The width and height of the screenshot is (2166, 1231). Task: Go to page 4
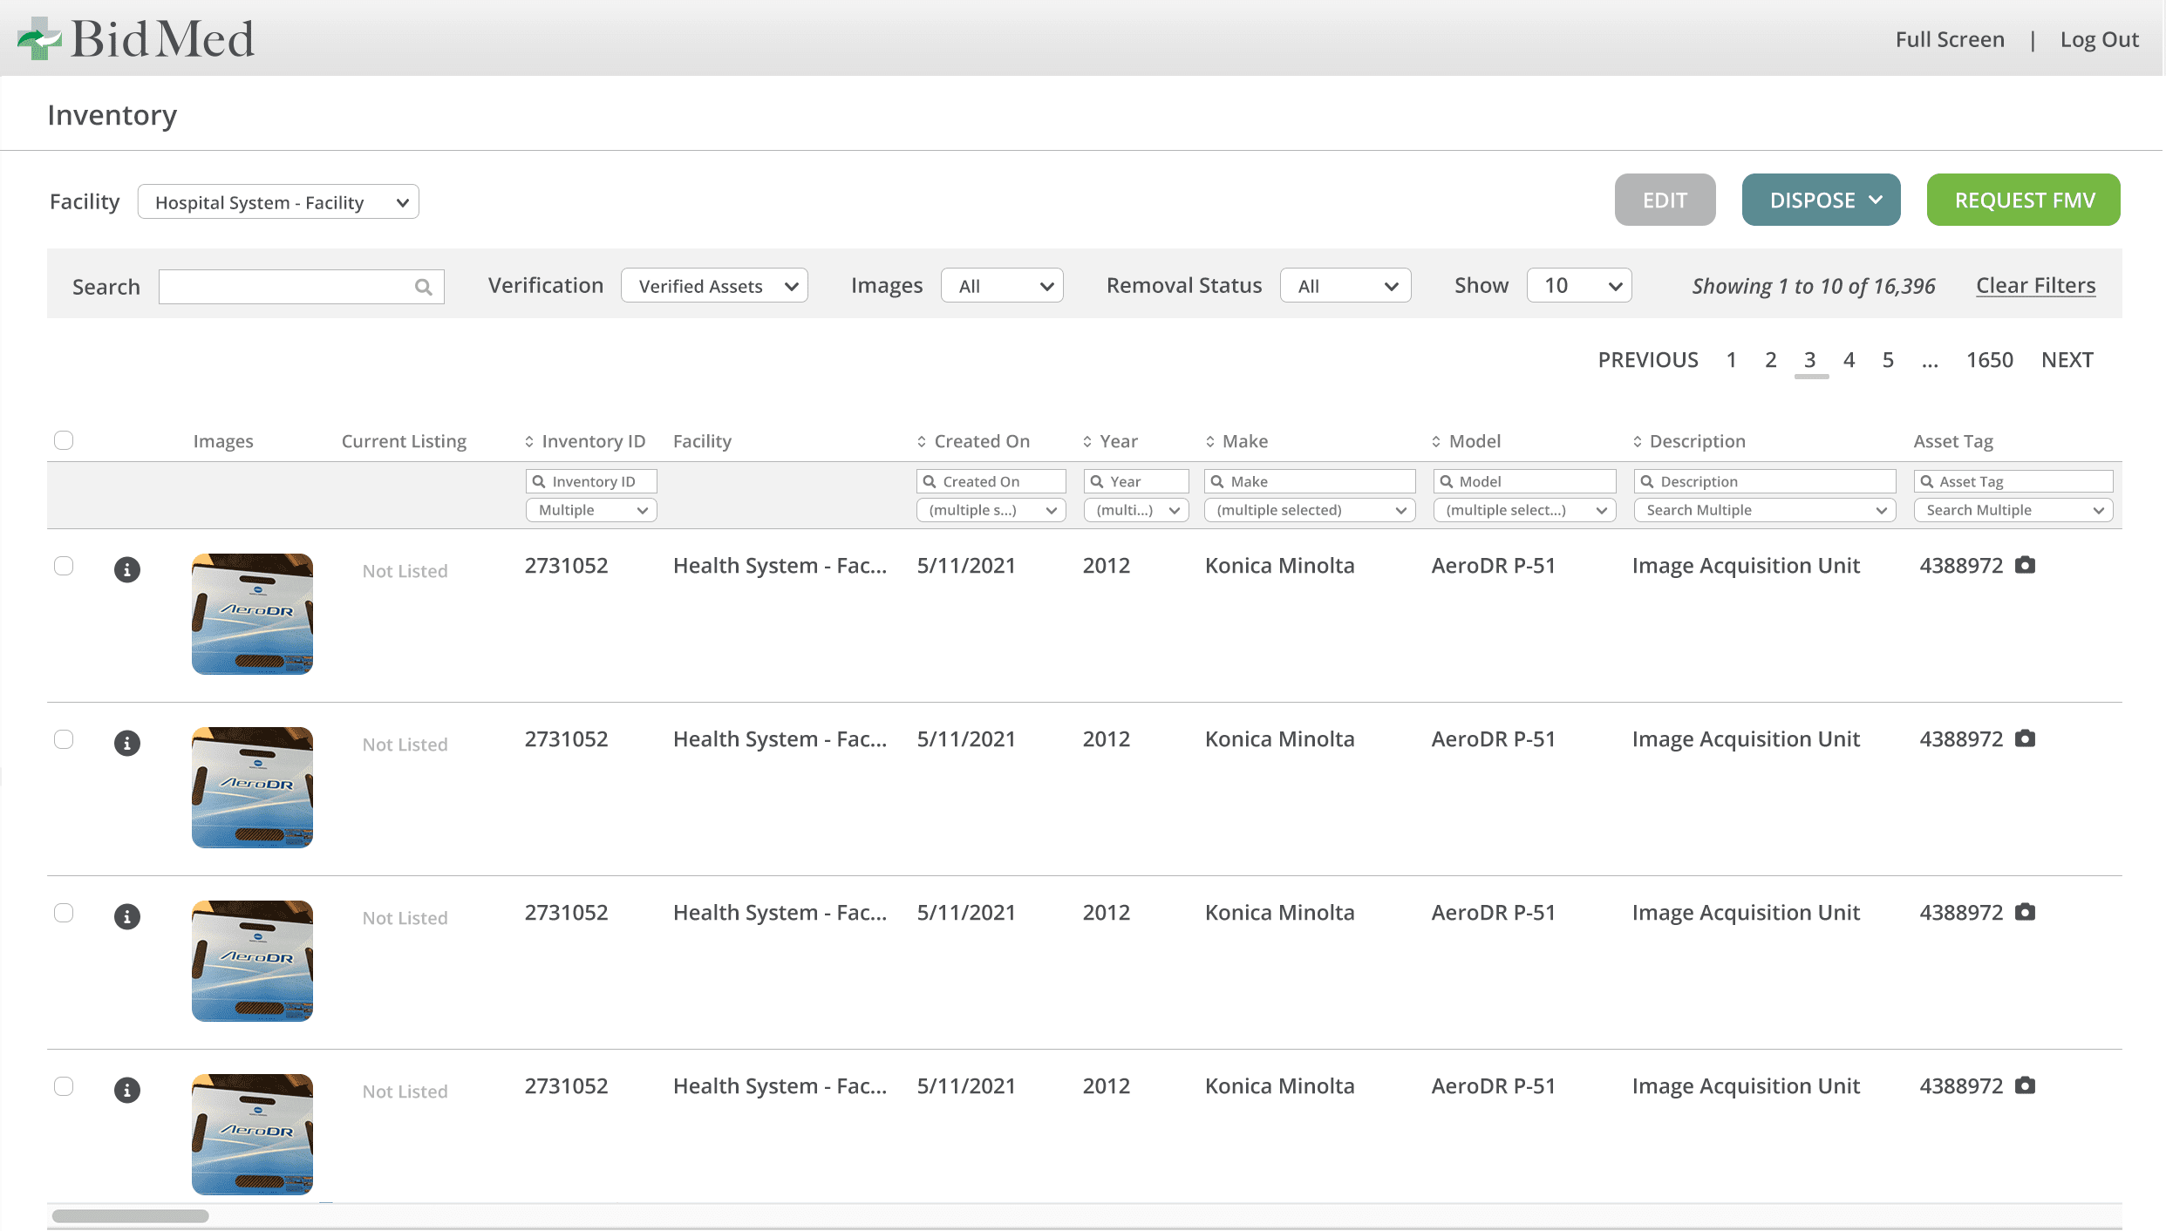1849,360
